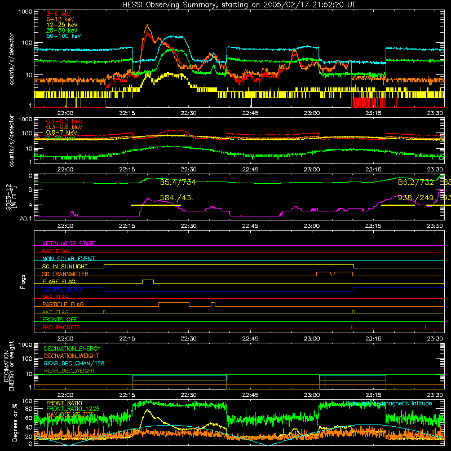Select the REAR_DEC_CHAN/128 legend label
The width and height of the screenshot is (451, 451).
(74, 363)
